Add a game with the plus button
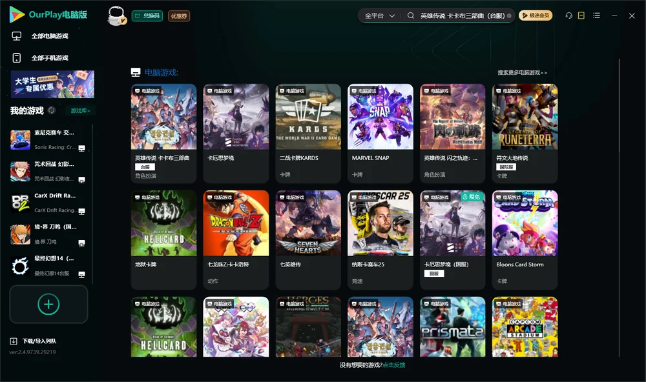Image resolution: width=646 pixels, height=382 pixels. tap(48, 304)
